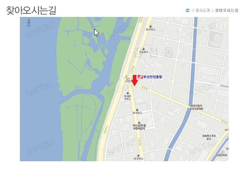Click the 찾아오시는길 page heading
Screen dimensions: 246x171
pos(31,10)
